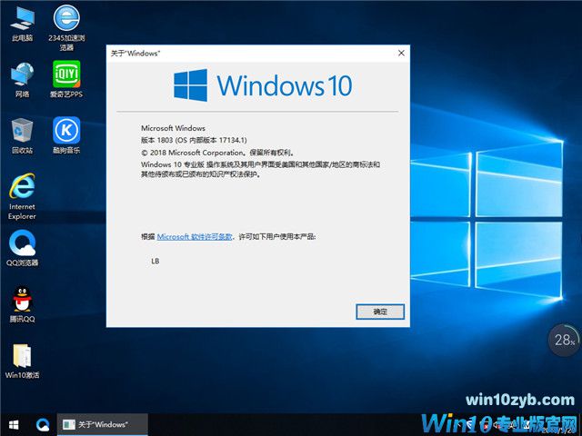Open the Microsoft 软件许可条款 link

click(x=195, y=236)
